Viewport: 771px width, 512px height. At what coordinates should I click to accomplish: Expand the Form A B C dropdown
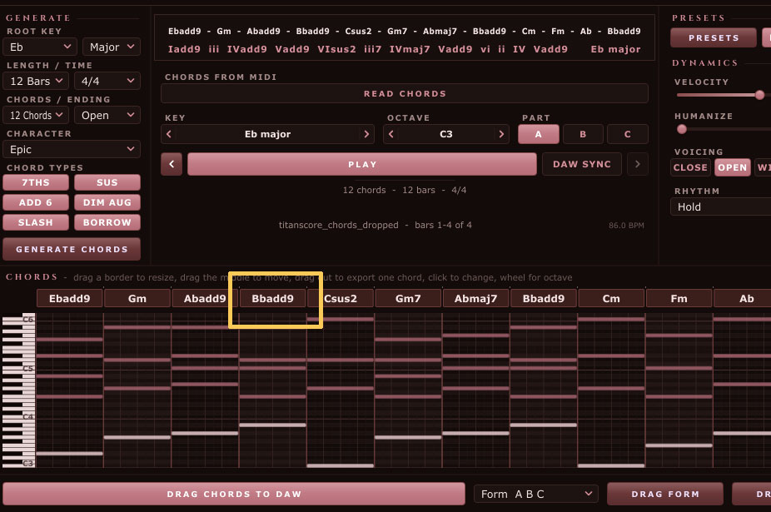click(536, 494)
